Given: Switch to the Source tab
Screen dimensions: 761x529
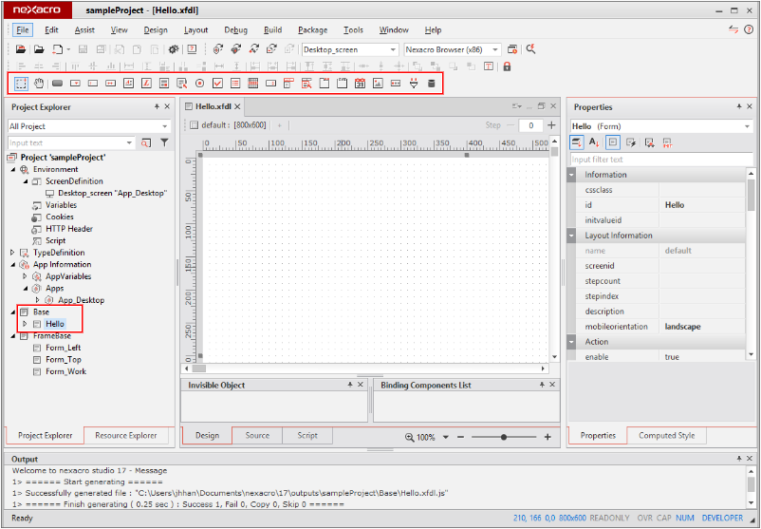Looking at the screenshot, I should tap(257, 436).
